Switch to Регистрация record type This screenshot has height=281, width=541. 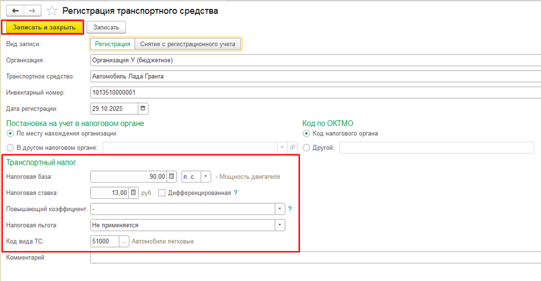click(113, 44)
